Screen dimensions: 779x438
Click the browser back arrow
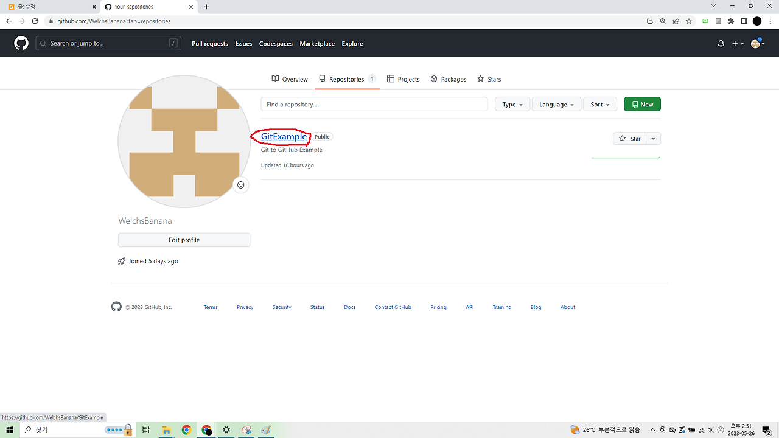point(9,21)
